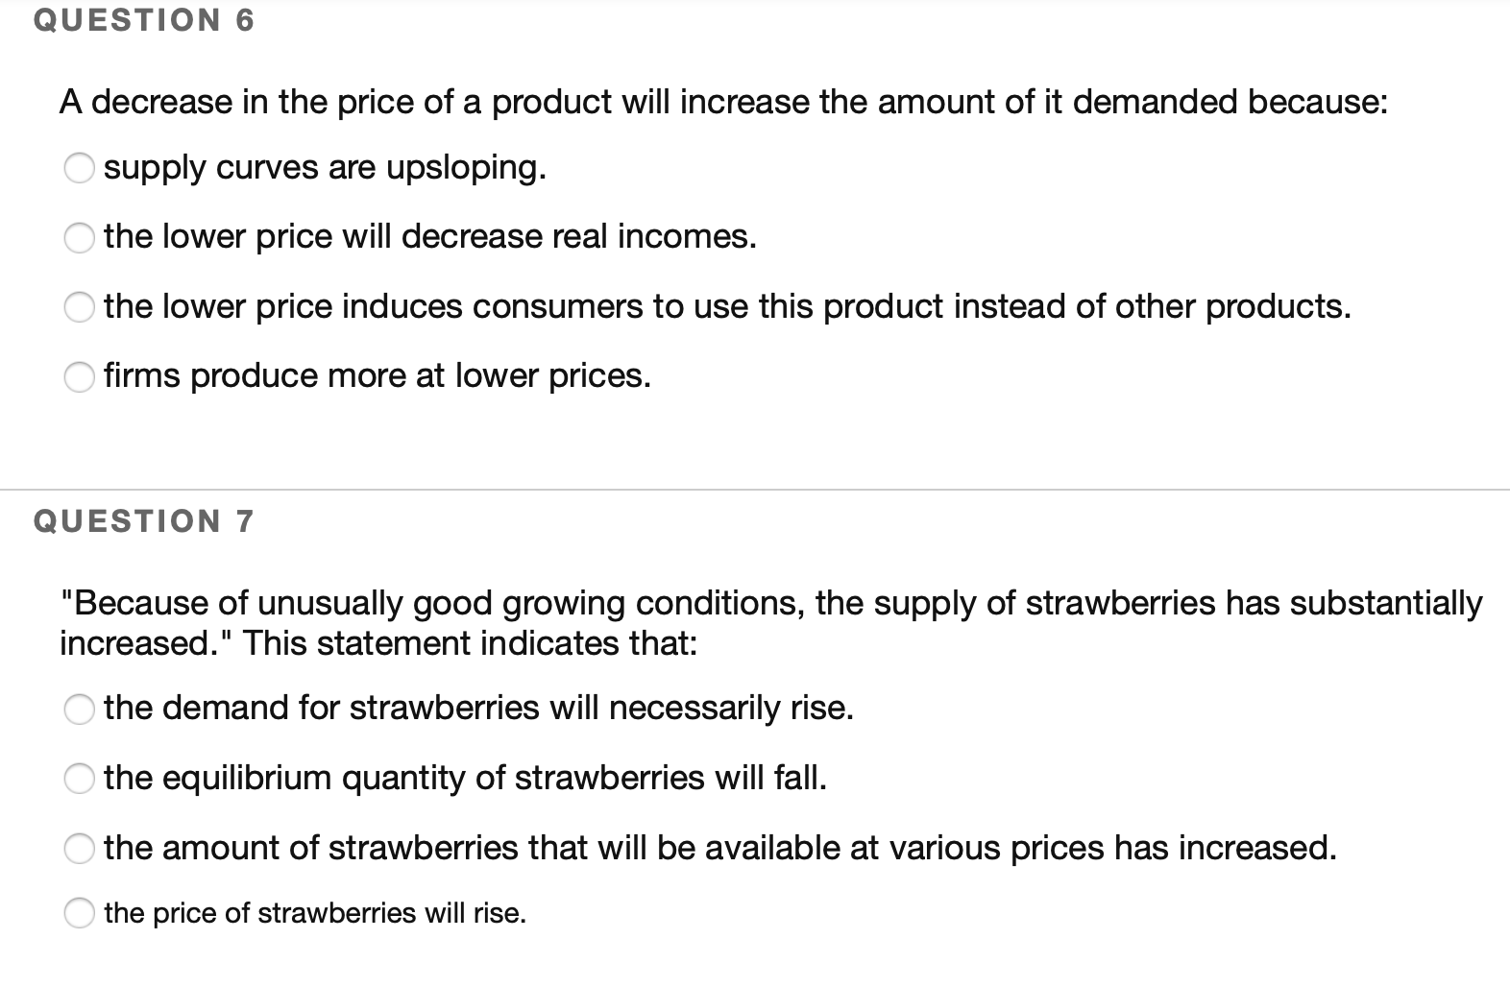Select "the equilibrium quantity of strawberries will fall"
This screenshot has width=1510, height=987.
pyautogui.click(x=81, y=780)
